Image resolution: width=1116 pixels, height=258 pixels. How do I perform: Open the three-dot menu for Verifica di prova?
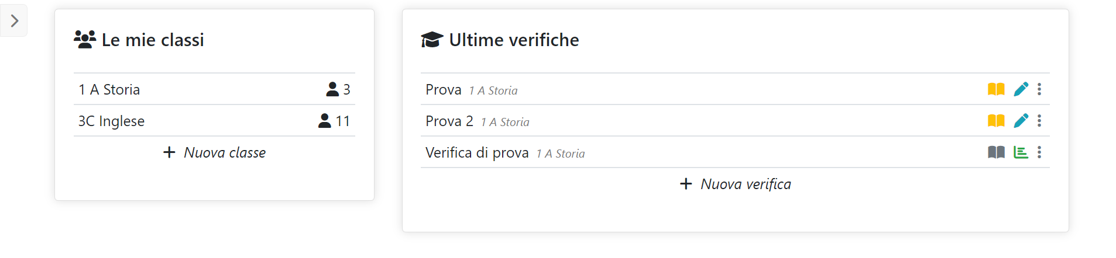point(1039,152)
